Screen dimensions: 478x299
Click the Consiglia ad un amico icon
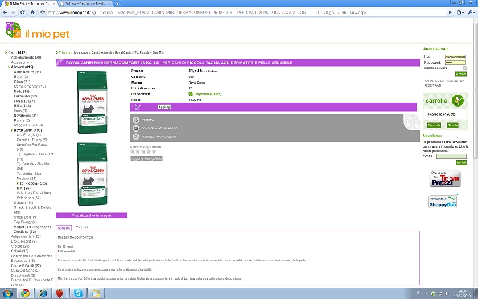[x=136, y=129]
